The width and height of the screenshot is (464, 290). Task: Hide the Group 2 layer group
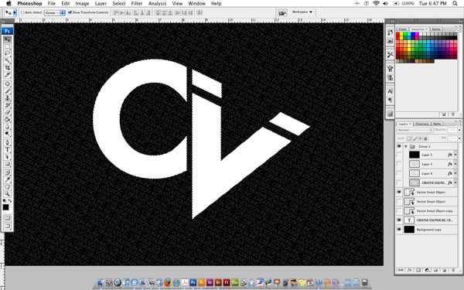point(399,146)
